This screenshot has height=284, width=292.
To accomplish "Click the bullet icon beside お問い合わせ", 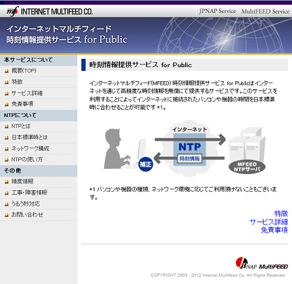I will click(7, 215).
